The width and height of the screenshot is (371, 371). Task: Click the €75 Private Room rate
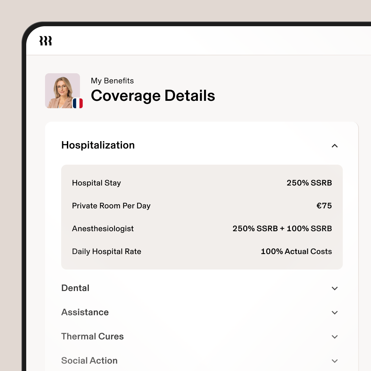(x=324, y=206)
